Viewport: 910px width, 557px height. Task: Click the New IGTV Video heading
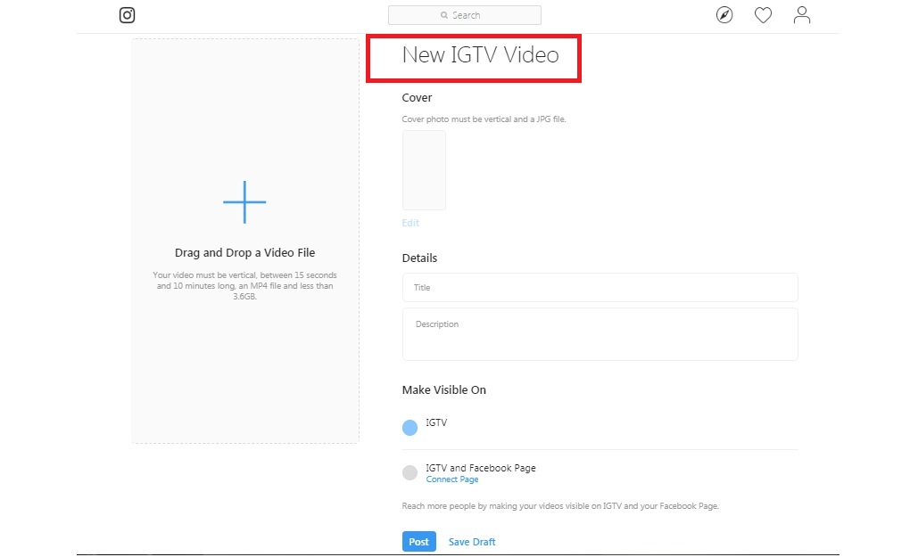(480, 55)
